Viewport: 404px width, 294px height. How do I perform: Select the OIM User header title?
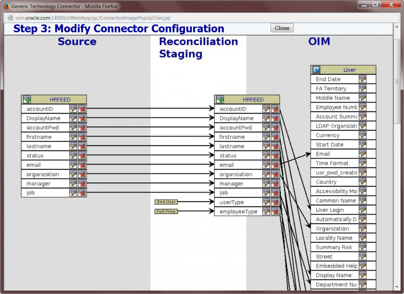tap(350, 70)
